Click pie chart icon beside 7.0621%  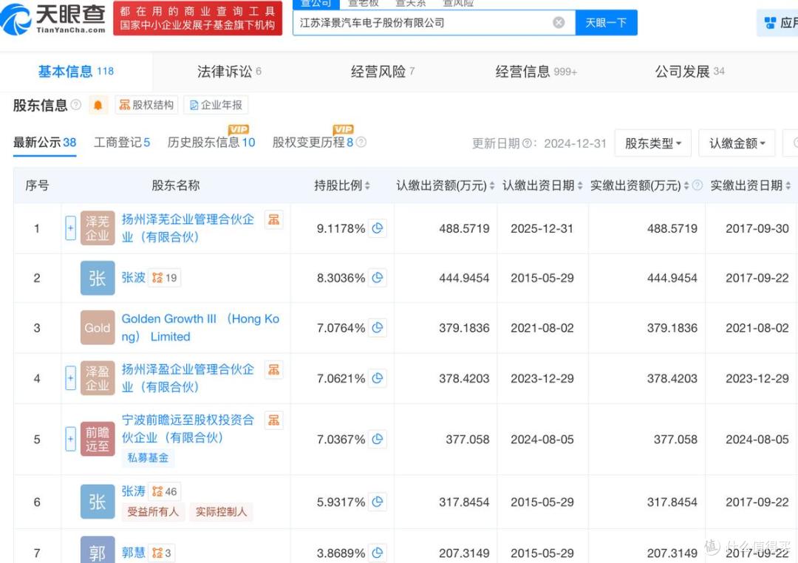377,378
